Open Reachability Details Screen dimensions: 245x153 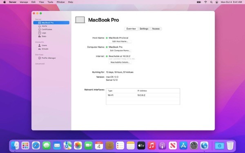pyautogui.click(x=120, y=62)
